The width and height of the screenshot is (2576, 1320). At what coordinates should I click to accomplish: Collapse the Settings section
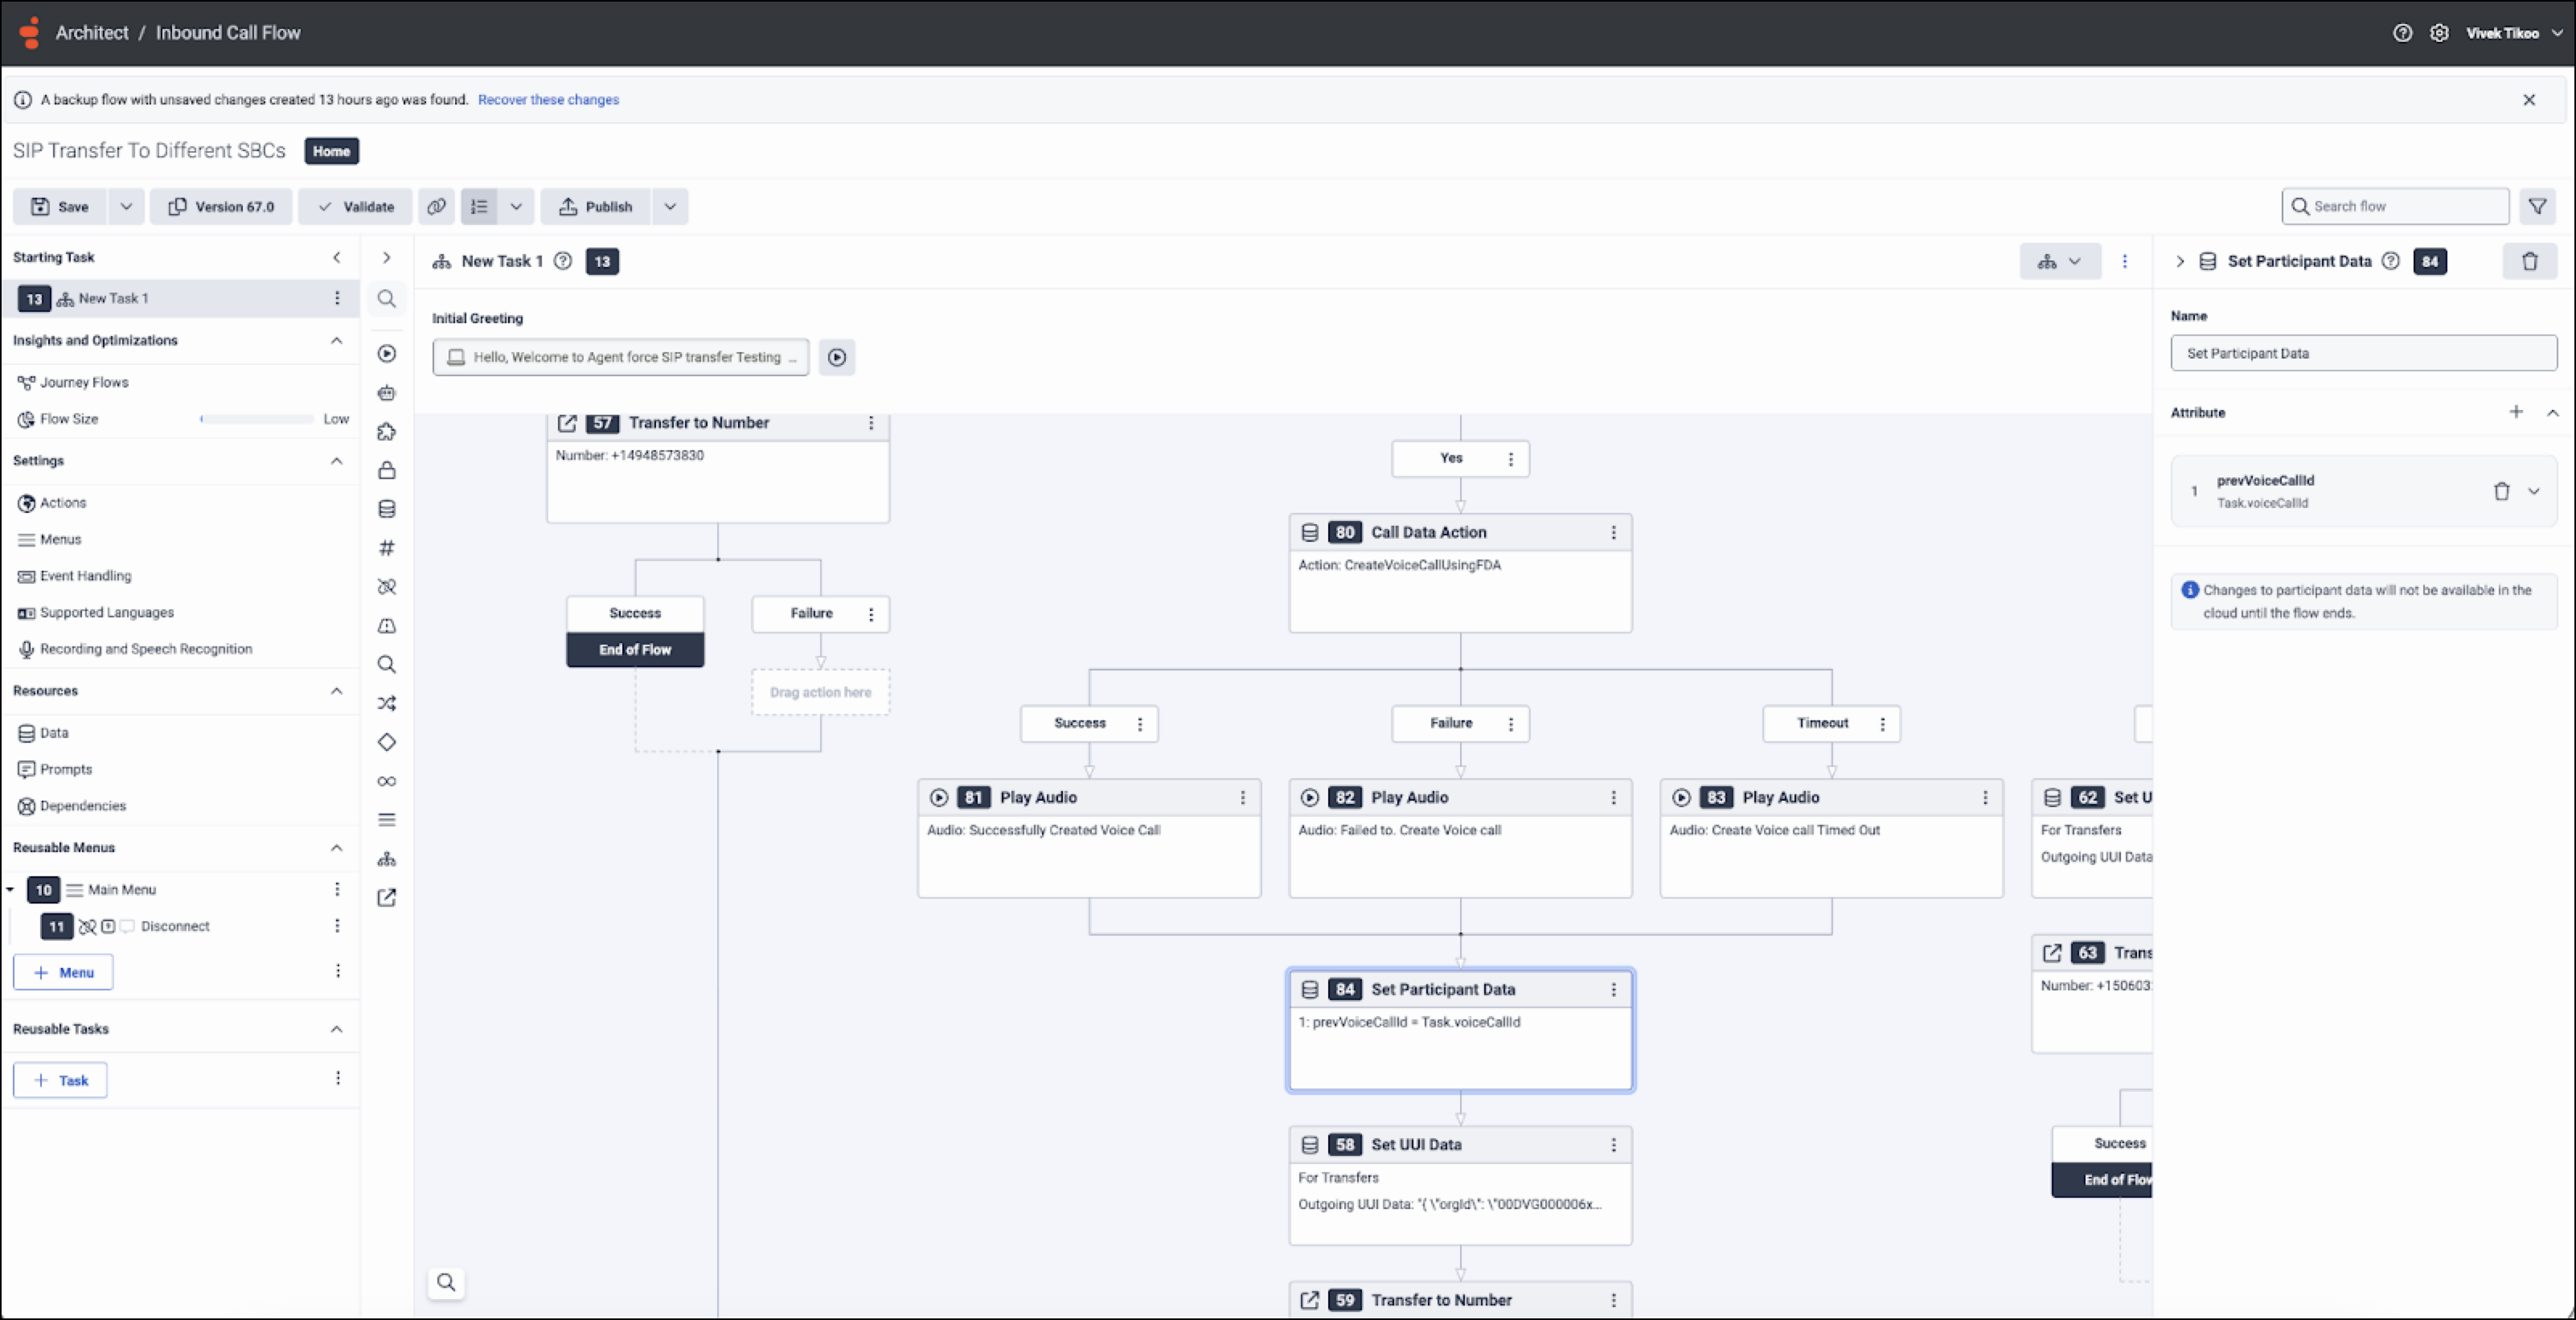[x=336, y=461]
